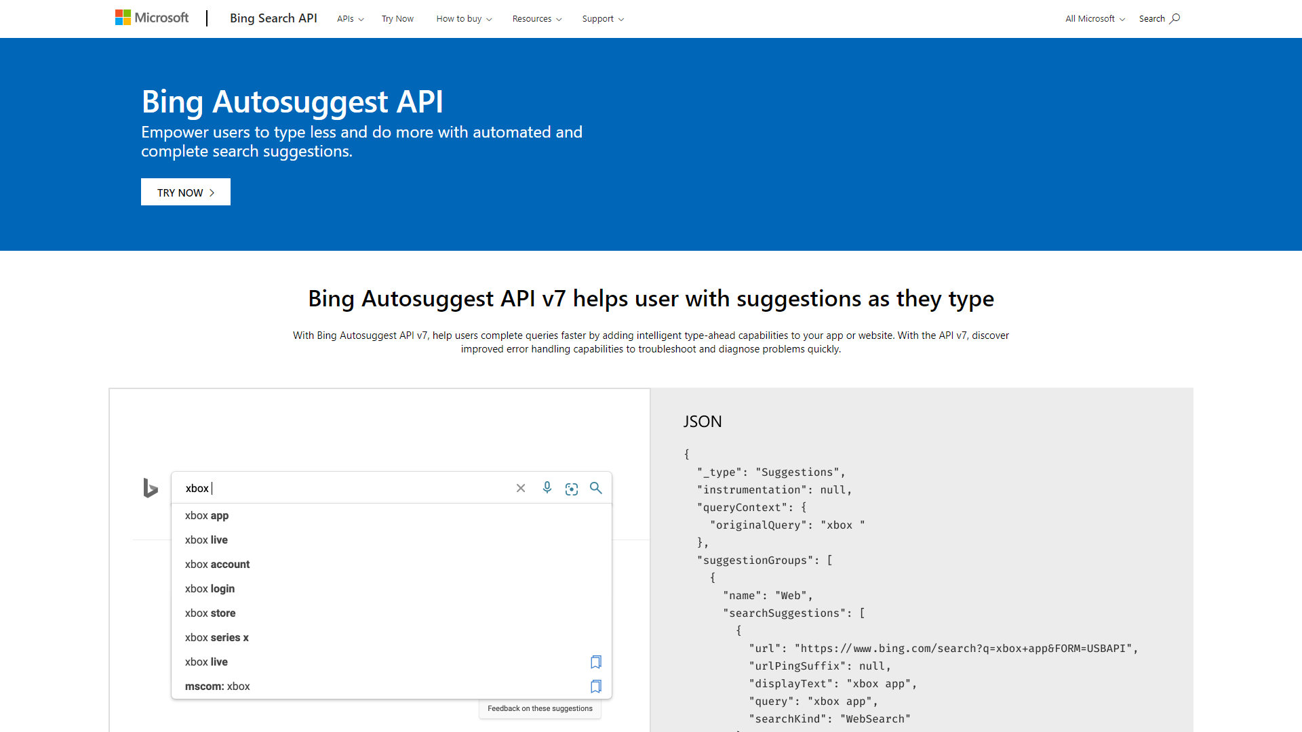Click the Bing logo beside search box

(x=151, y=488)
